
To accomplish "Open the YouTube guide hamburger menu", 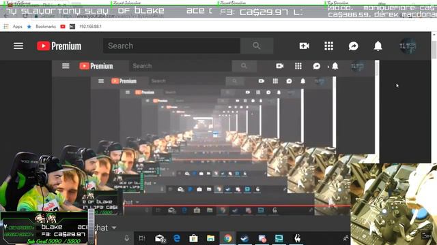I will click(18, 46).
